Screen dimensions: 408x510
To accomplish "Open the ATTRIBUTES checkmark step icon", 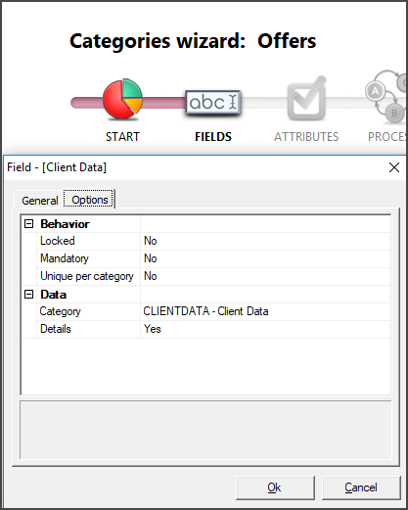I will click(306, 98).
